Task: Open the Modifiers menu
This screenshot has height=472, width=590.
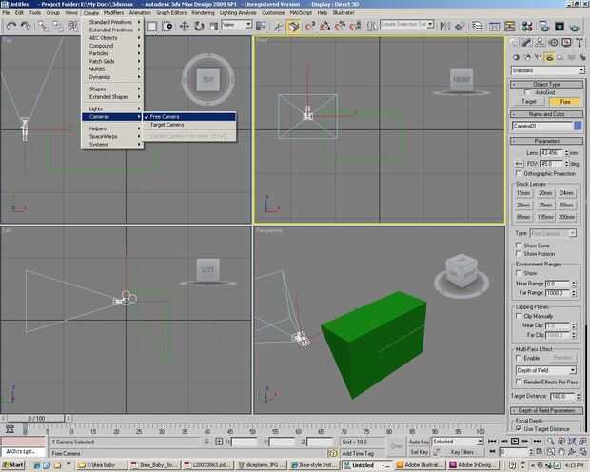Action: click(113, 12)
